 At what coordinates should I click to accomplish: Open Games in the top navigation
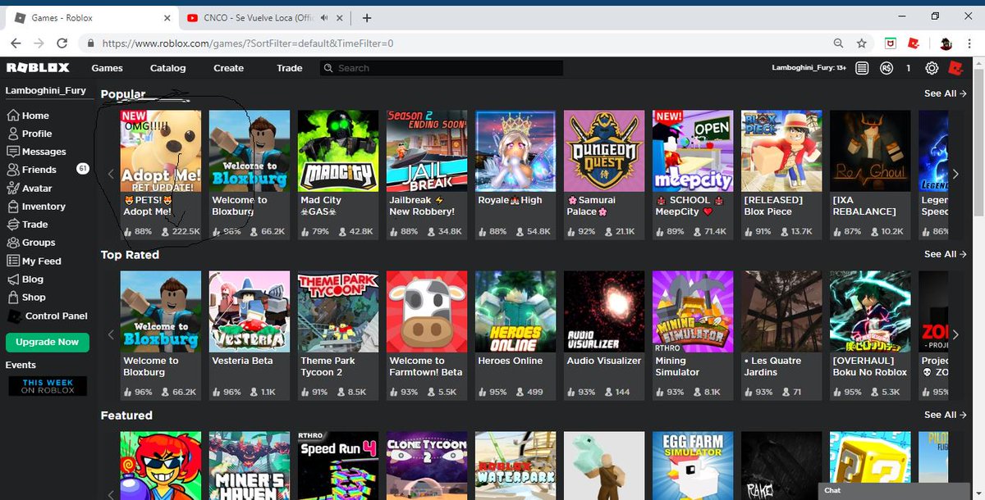click(107, 68)
